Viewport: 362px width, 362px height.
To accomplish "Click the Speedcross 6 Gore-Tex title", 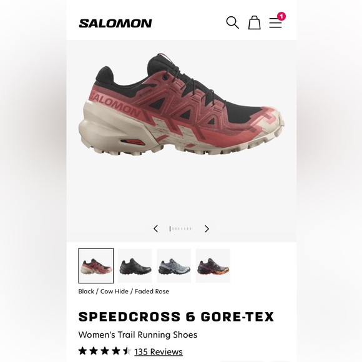I will click(x=176, y=316).
